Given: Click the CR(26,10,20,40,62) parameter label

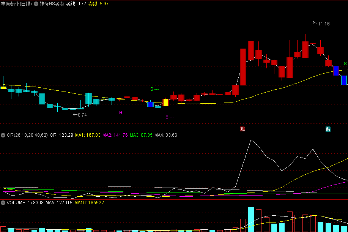Looking at the screenshot, I should coord(27,135).
